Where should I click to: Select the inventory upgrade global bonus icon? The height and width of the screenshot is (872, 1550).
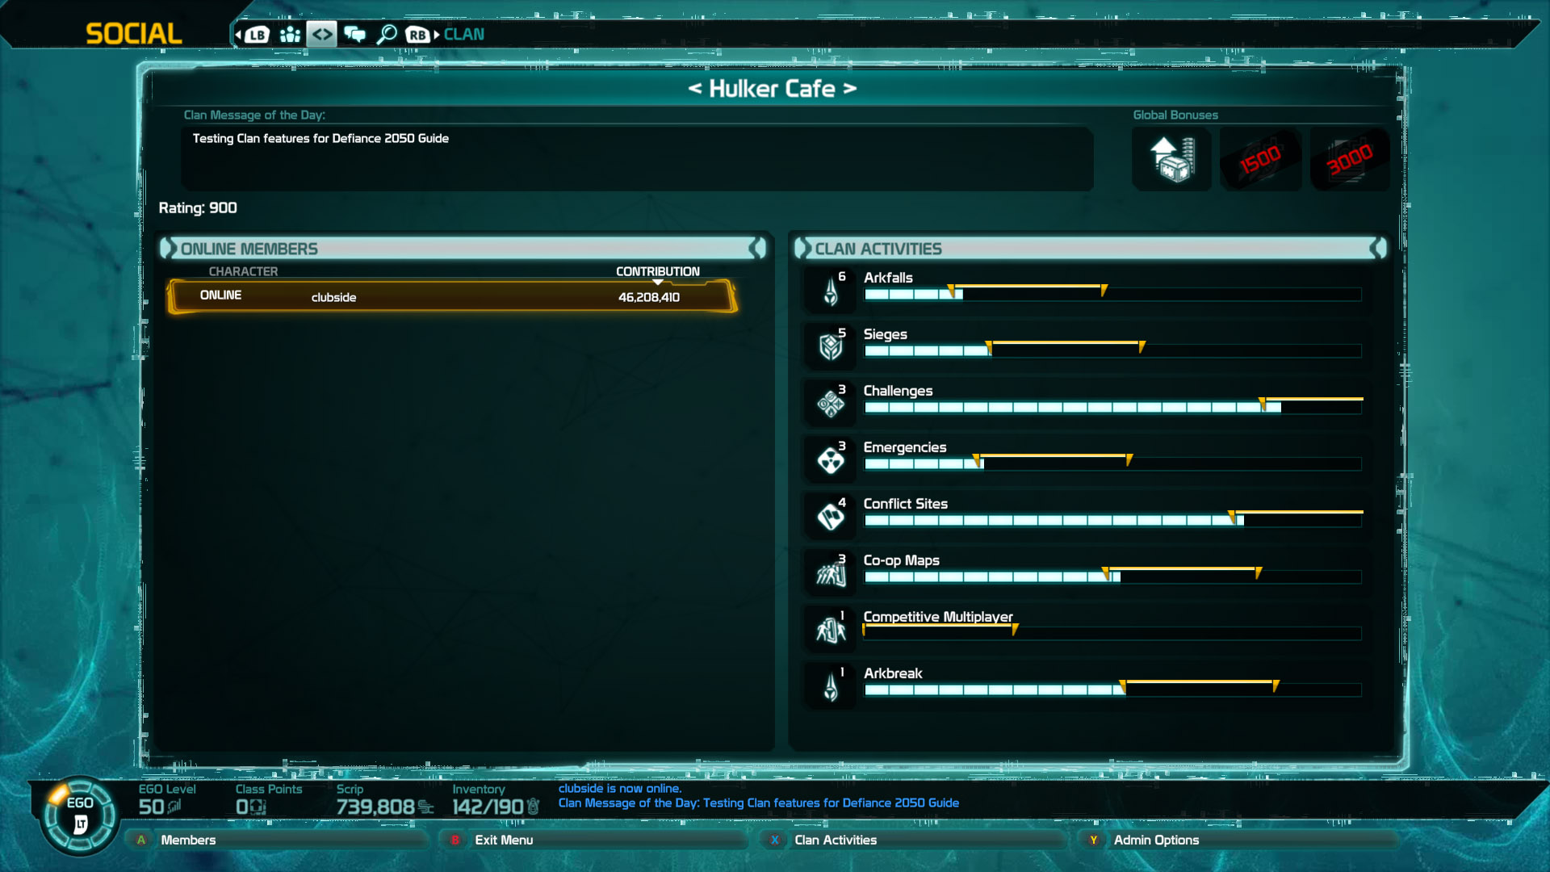[1172, 159]
